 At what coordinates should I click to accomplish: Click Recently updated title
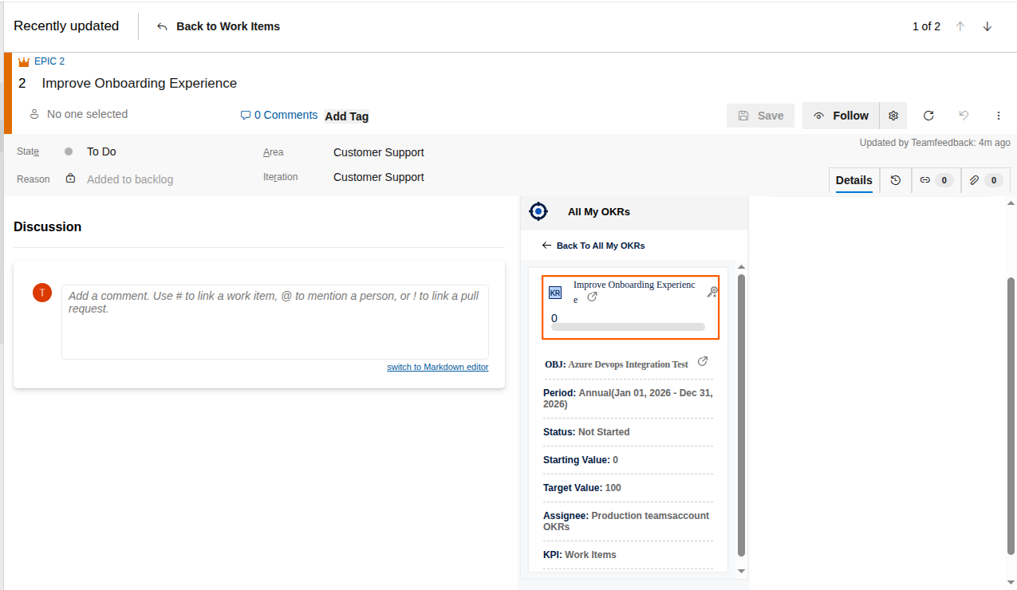(66, 26)
